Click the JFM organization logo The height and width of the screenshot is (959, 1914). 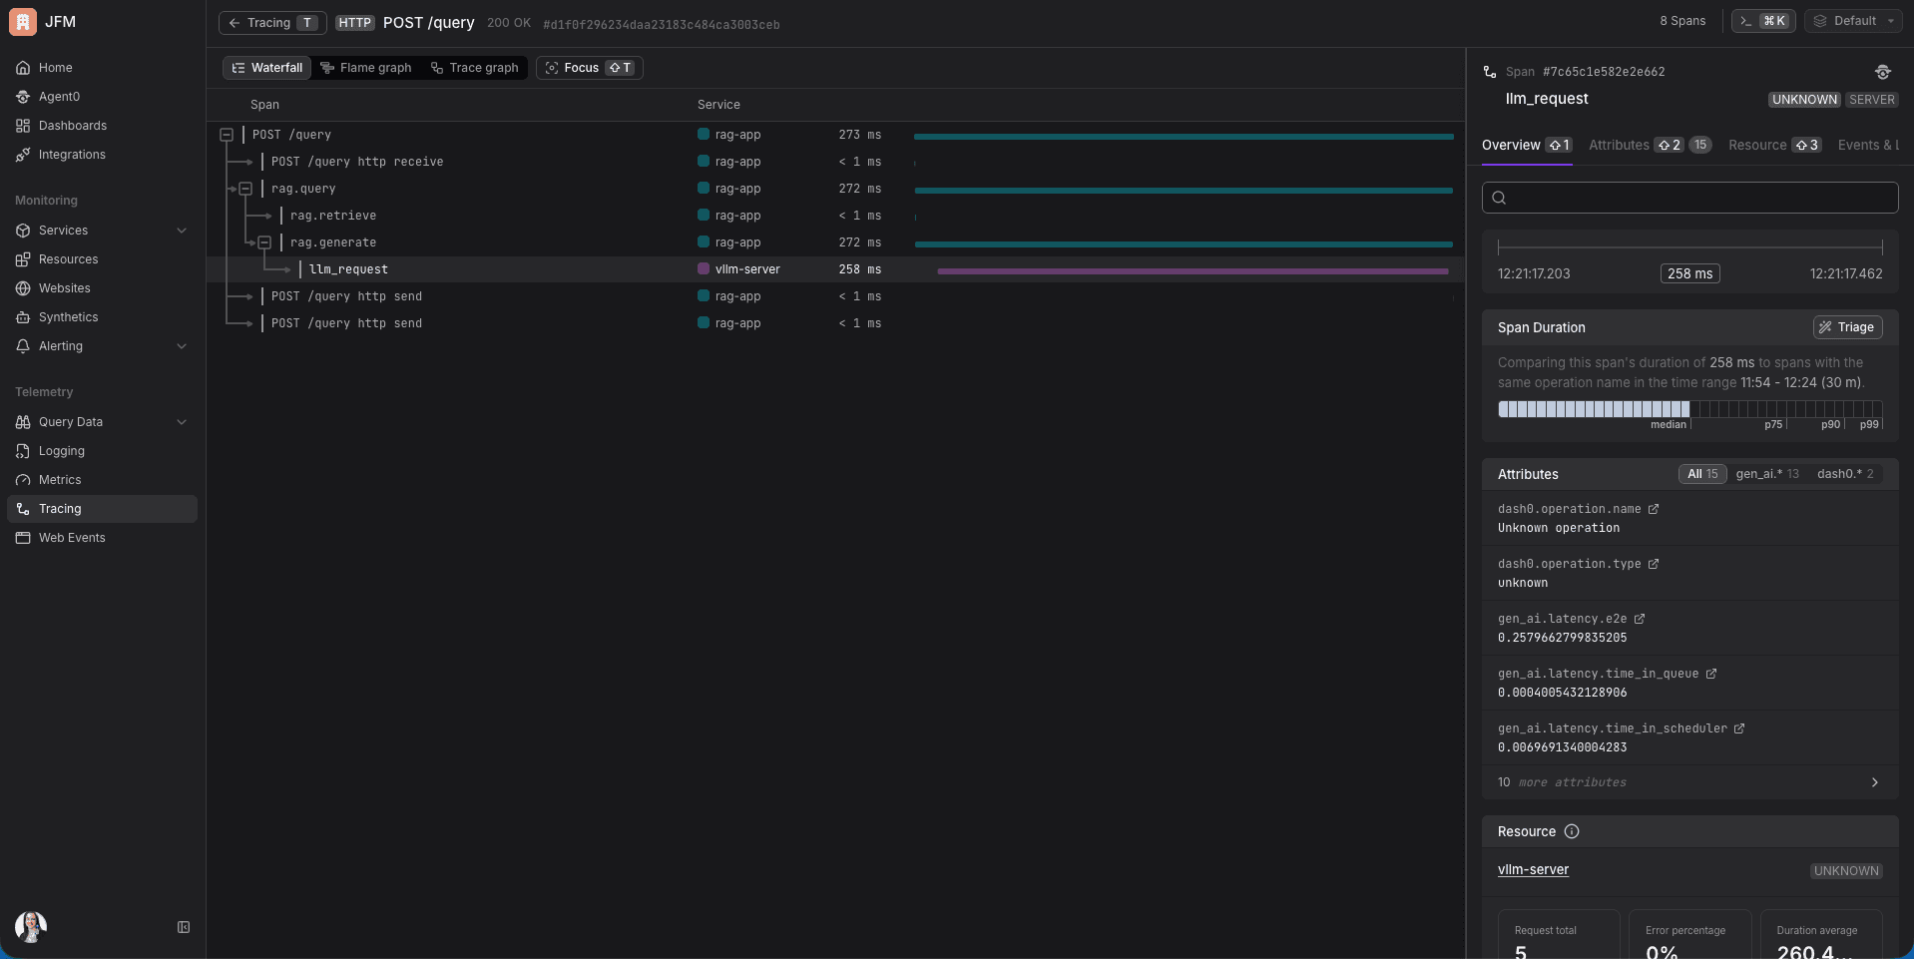tap(23, 22)
